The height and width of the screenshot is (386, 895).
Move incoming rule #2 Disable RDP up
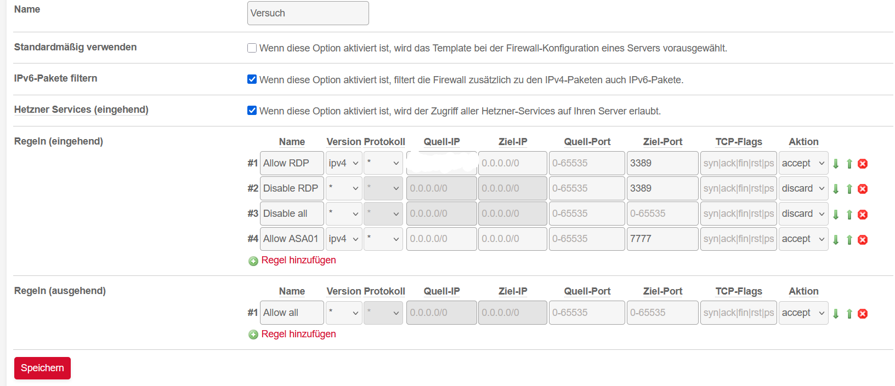pyautogui.click(x=849, y=189)
